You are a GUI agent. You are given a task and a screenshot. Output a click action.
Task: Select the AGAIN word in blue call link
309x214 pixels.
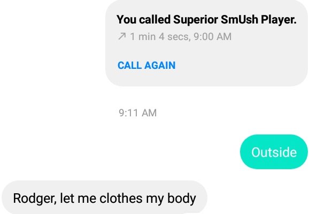[160, 65]
